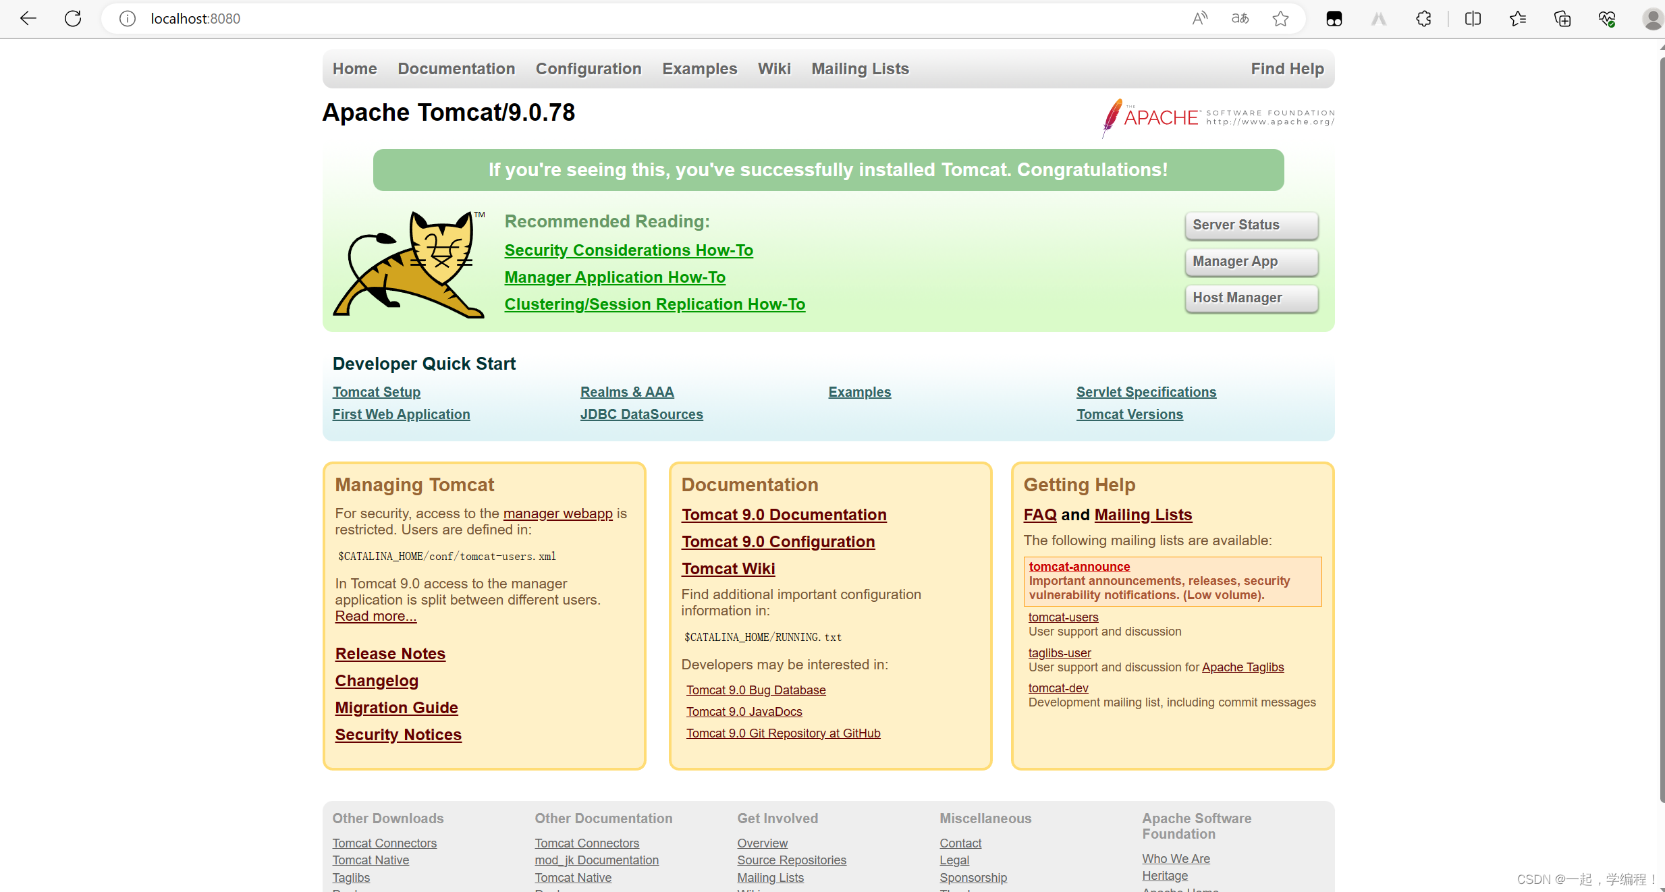Open Tomcat 9.0 Documentation link
The image size is (1665, 892).
(x=784, y=515)
